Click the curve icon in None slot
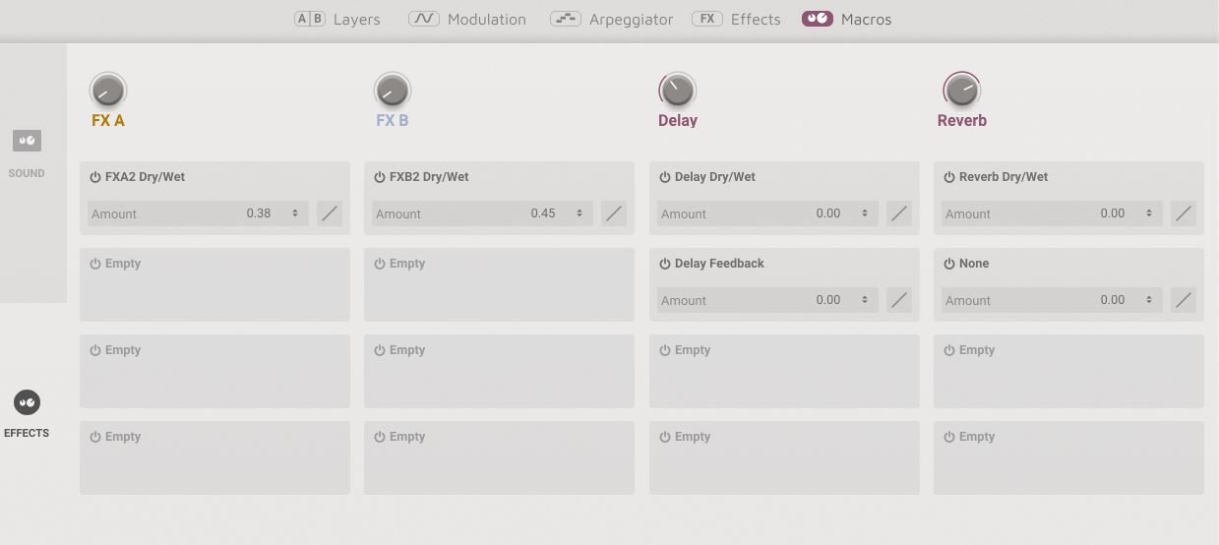The width and height of the screenshot is (1219, 545). [1183, 300]
